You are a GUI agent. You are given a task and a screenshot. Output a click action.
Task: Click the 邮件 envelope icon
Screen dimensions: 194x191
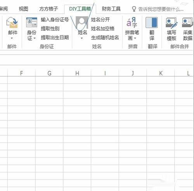(12, 23)
